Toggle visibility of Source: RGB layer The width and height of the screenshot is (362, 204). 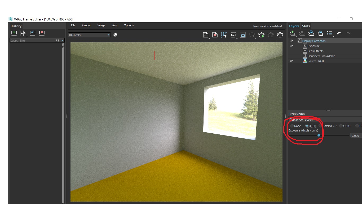[291, 61]
